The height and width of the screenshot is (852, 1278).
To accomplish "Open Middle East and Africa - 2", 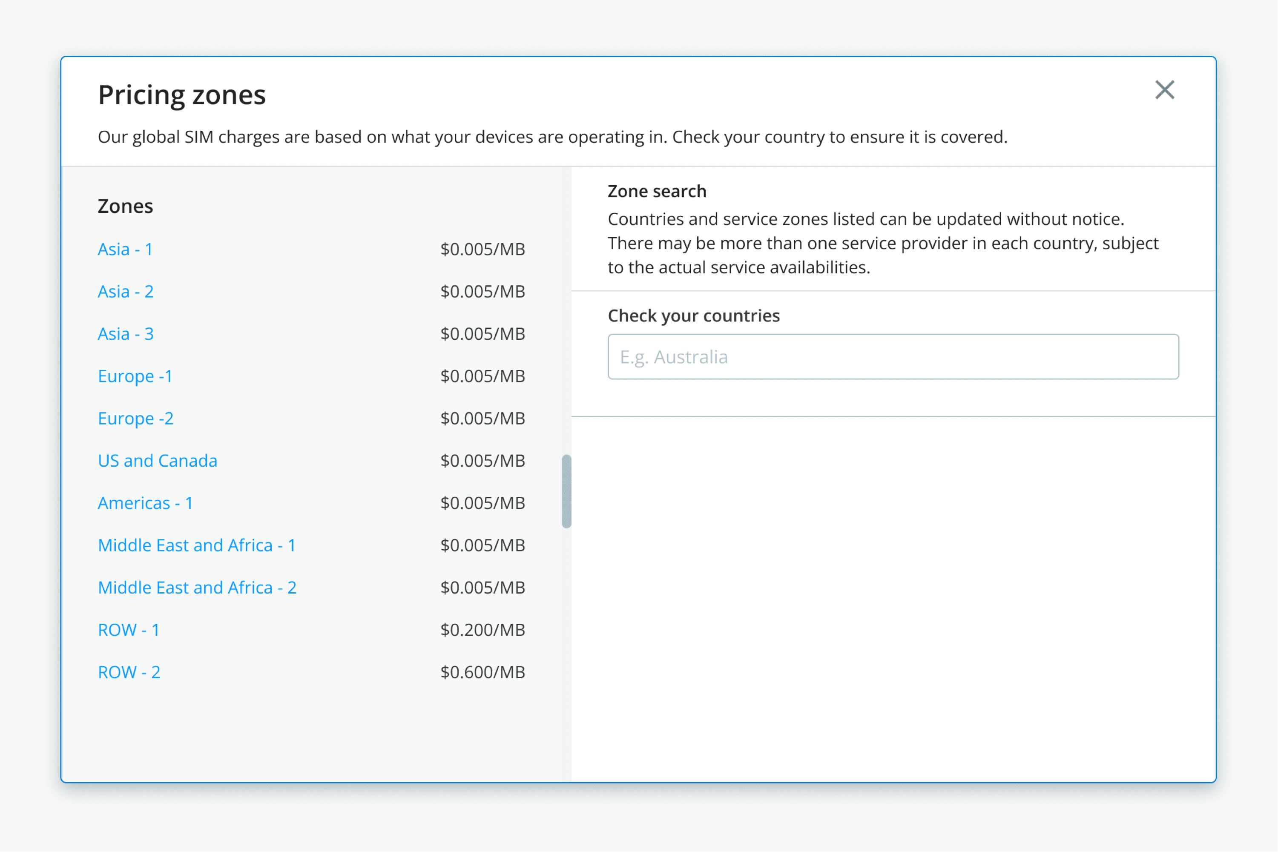I will [197, 588].
